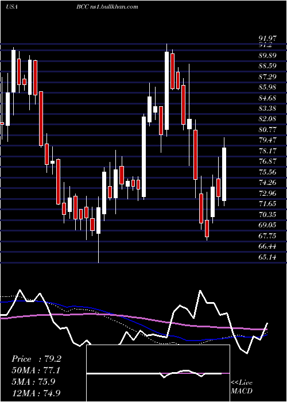Select the 83.38 price axis label

click(x=267, y=109)
